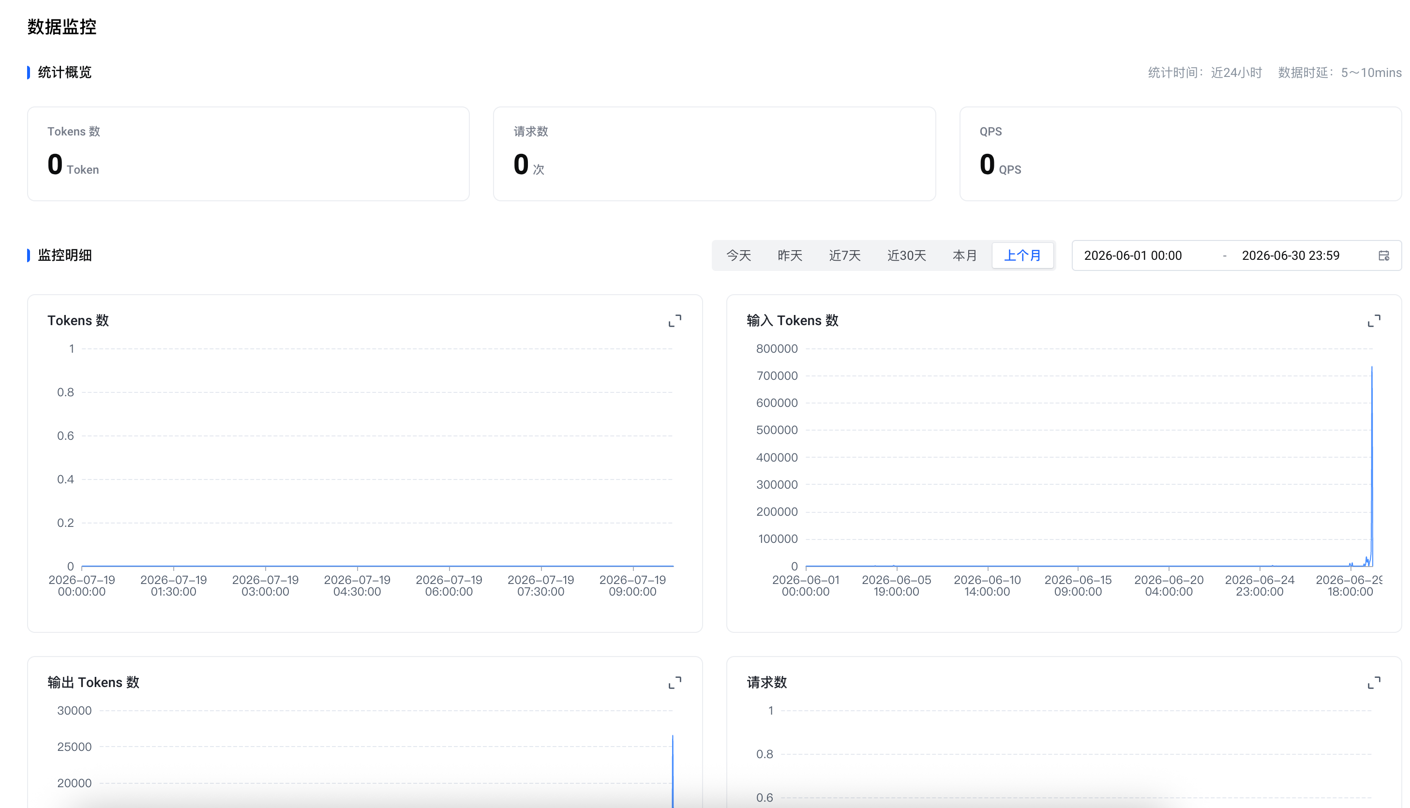Click the Tokens 数 overview card
The image size is (1410, 808).
248,154
